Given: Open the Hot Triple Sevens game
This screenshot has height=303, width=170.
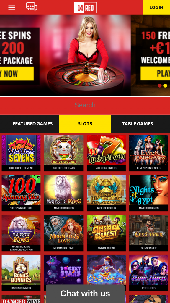Looking at the screenshot, I should click(21, 153).
